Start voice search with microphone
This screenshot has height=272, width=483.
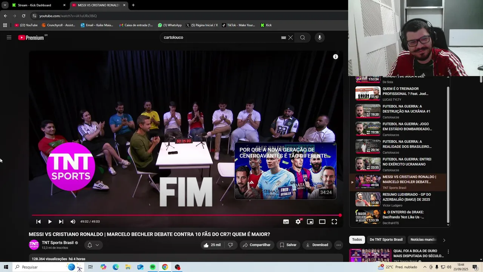tap(320, 37)
